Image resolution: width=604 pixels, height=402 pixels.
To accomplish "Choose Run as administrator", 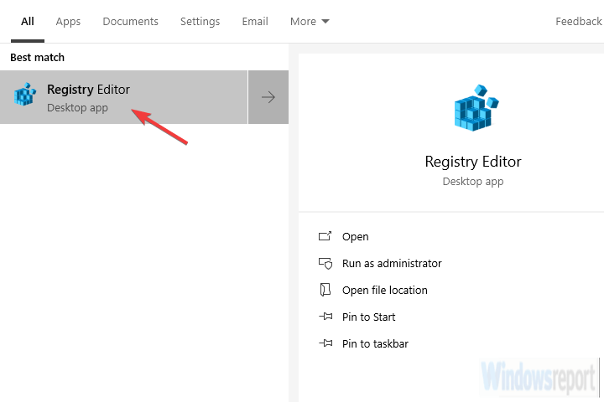I will 392,264.
